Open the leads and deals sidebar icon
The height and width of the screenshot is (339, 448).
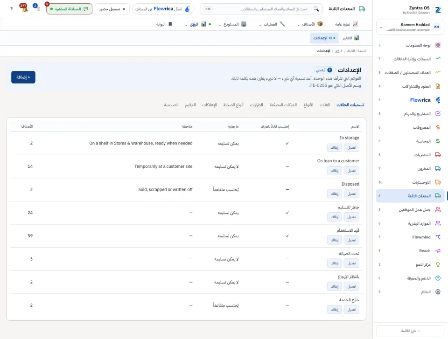(x=438, y=73)
